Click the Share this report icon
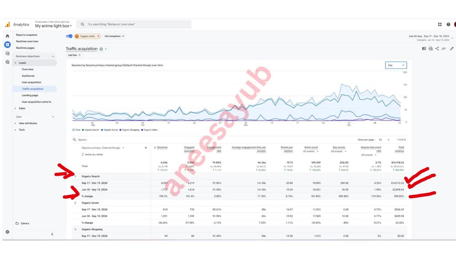Viewport: 456px width, 257px height. (437, 48)
